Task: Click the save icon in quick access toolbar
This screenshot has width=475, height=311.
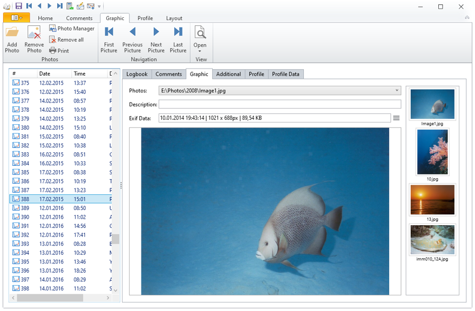Action: tap(19, 6)
